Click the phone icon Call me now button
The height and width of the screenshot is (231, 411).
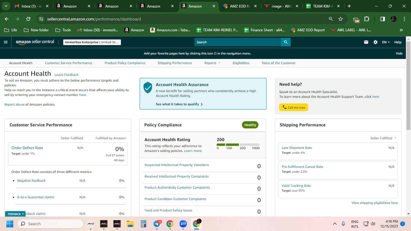(294, 107)
